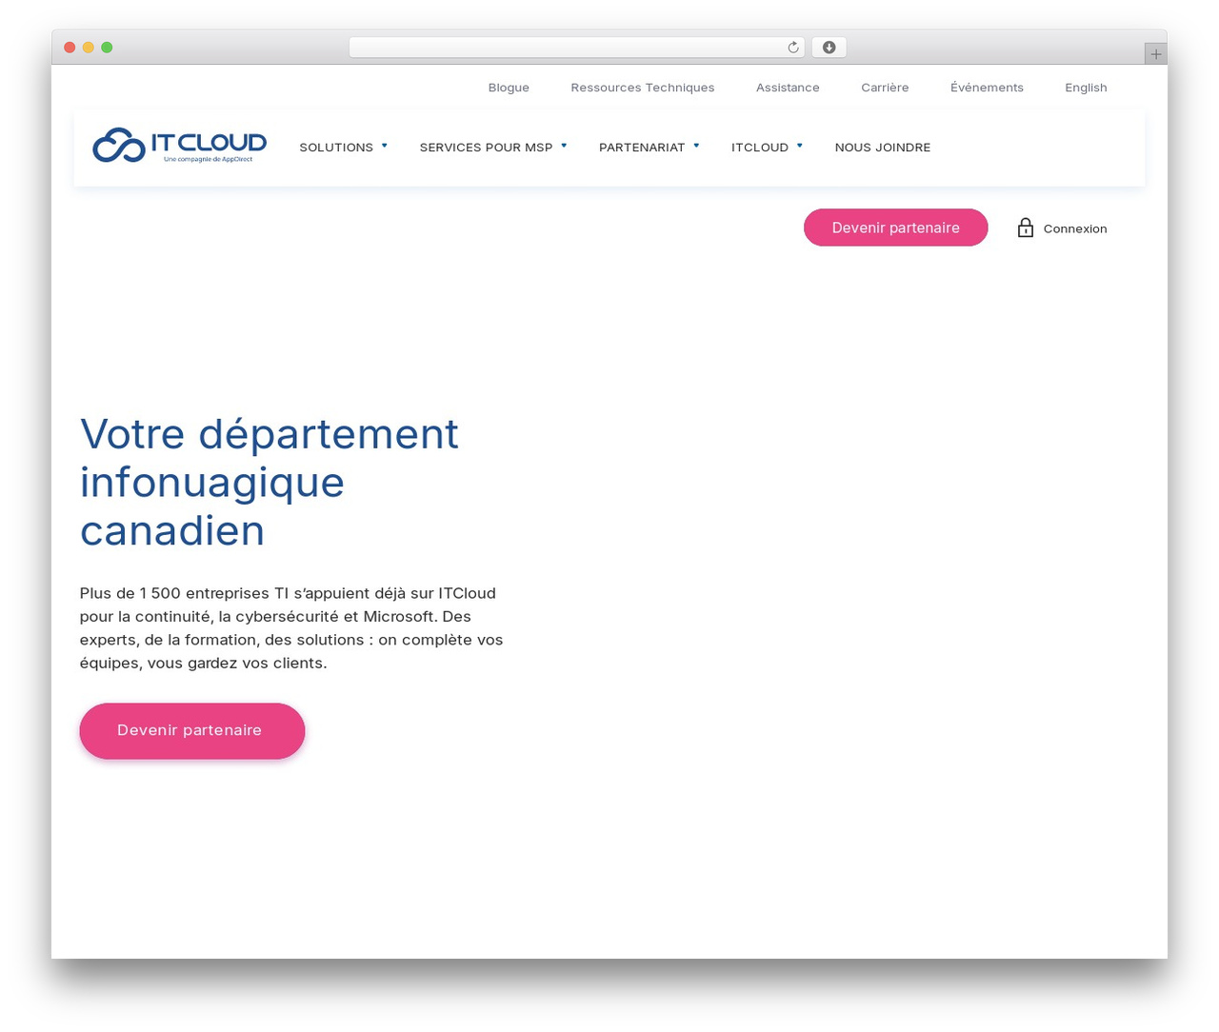Switch site language to English
Viewport: 1219px width, 1032px height.
[1086, 88]
